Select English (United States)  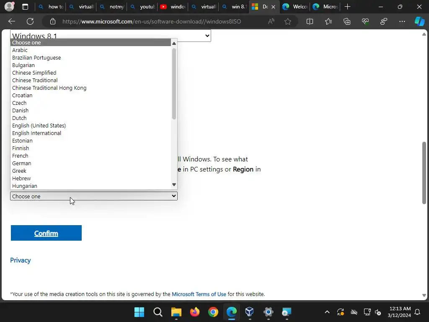(90, 125)
